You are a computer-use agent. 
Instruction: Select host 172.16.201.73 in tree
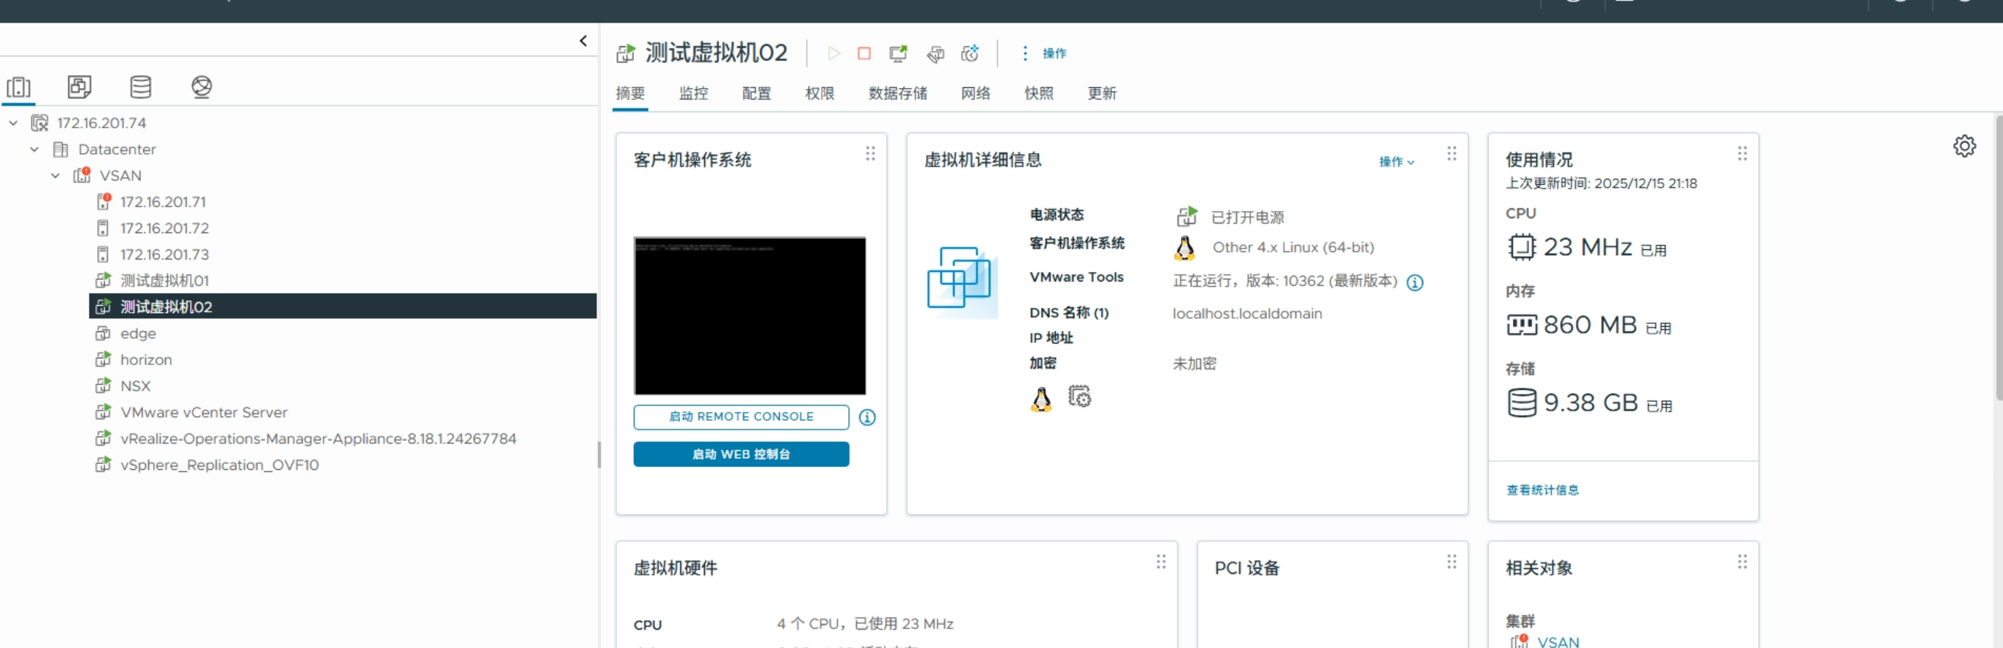coord(164,255)
